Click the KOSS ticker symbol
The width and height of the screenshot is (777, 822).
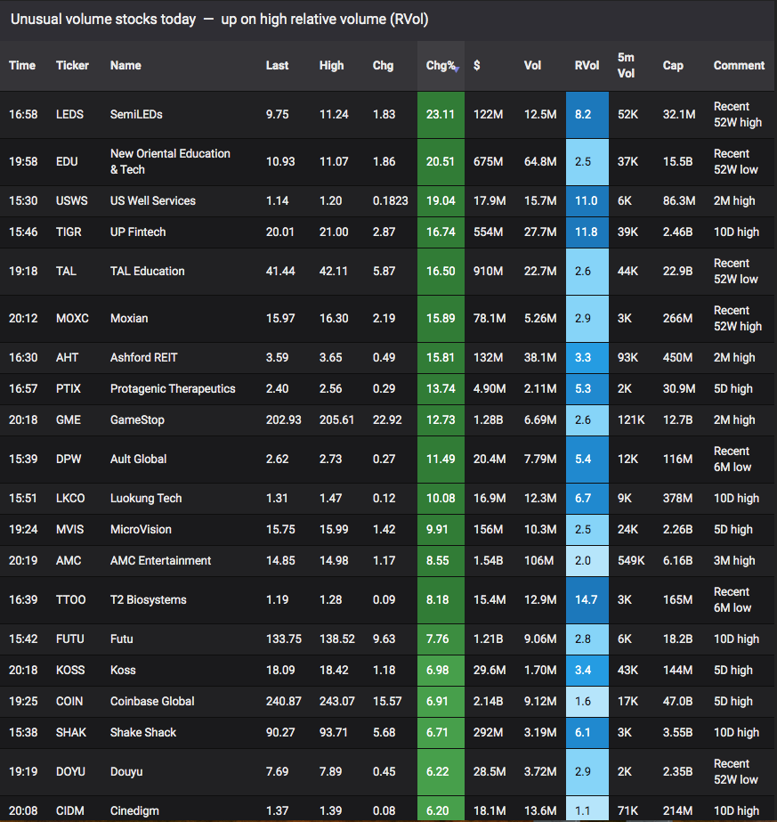(x=70, y=670)
